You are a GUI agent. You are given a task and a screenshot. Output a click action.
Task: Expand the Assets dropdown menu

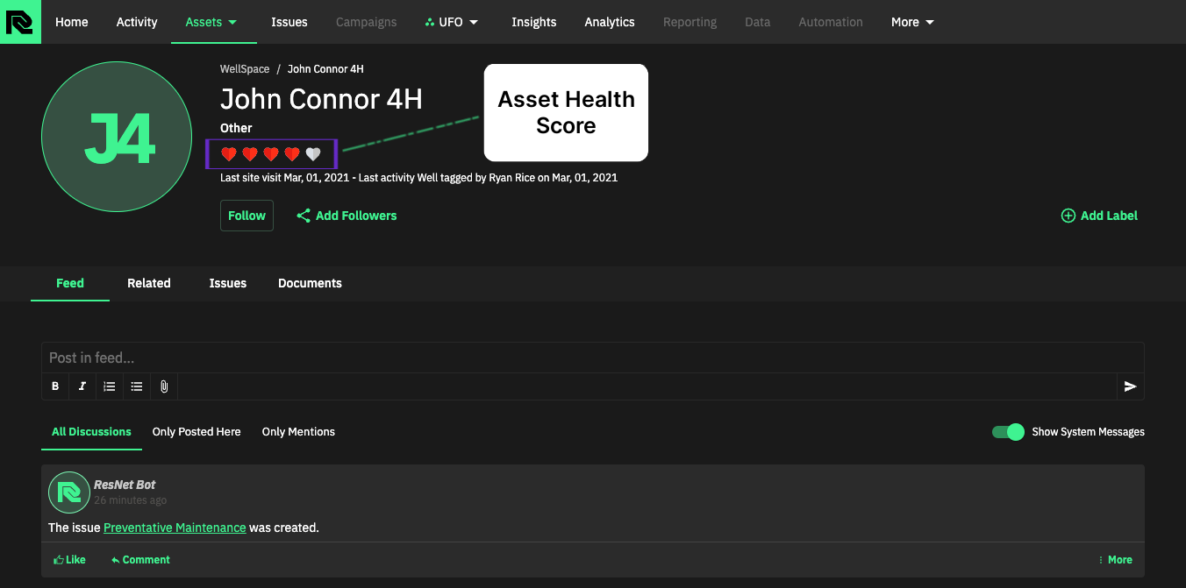pos(212,22)
